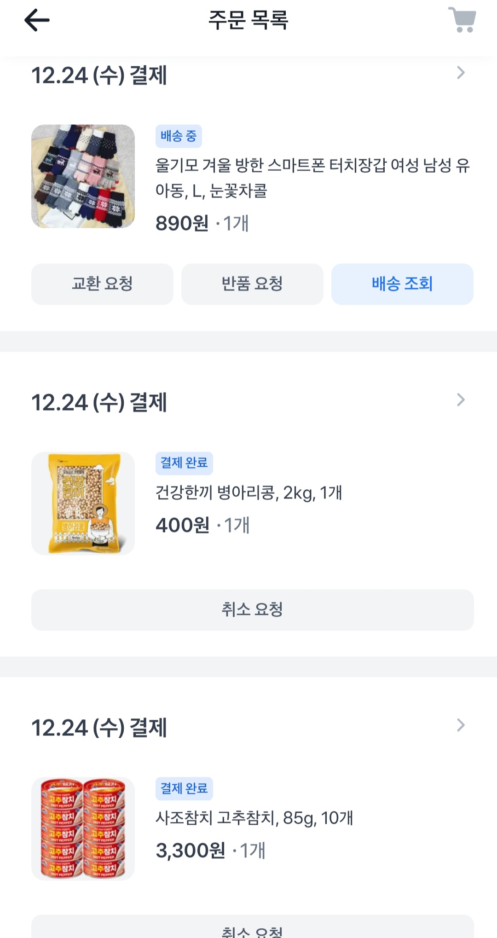The image size is (497, 938).
Task: Tap the 사조참치 고추참치 product title
Action: (x=254, y=818)
